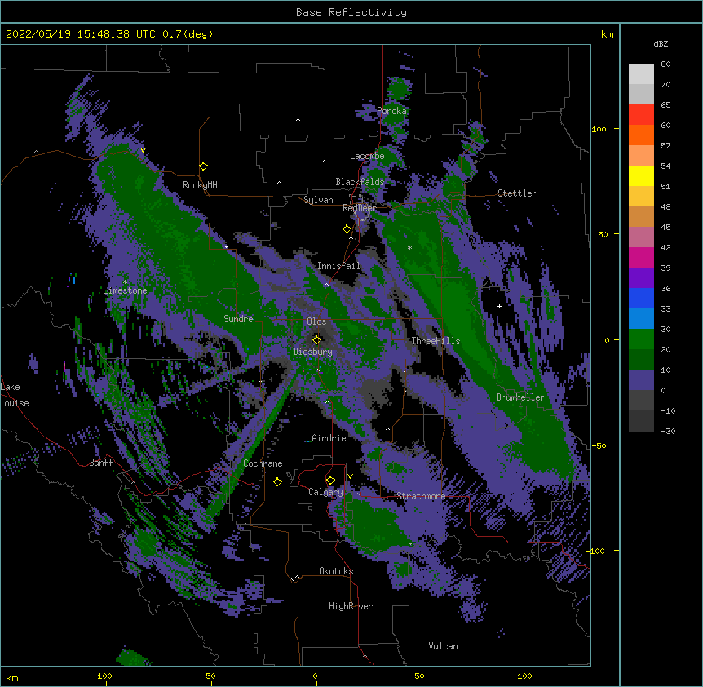Click the yellow V marker east of Calgary
703x687 pixels.
(x=350, y=476)
